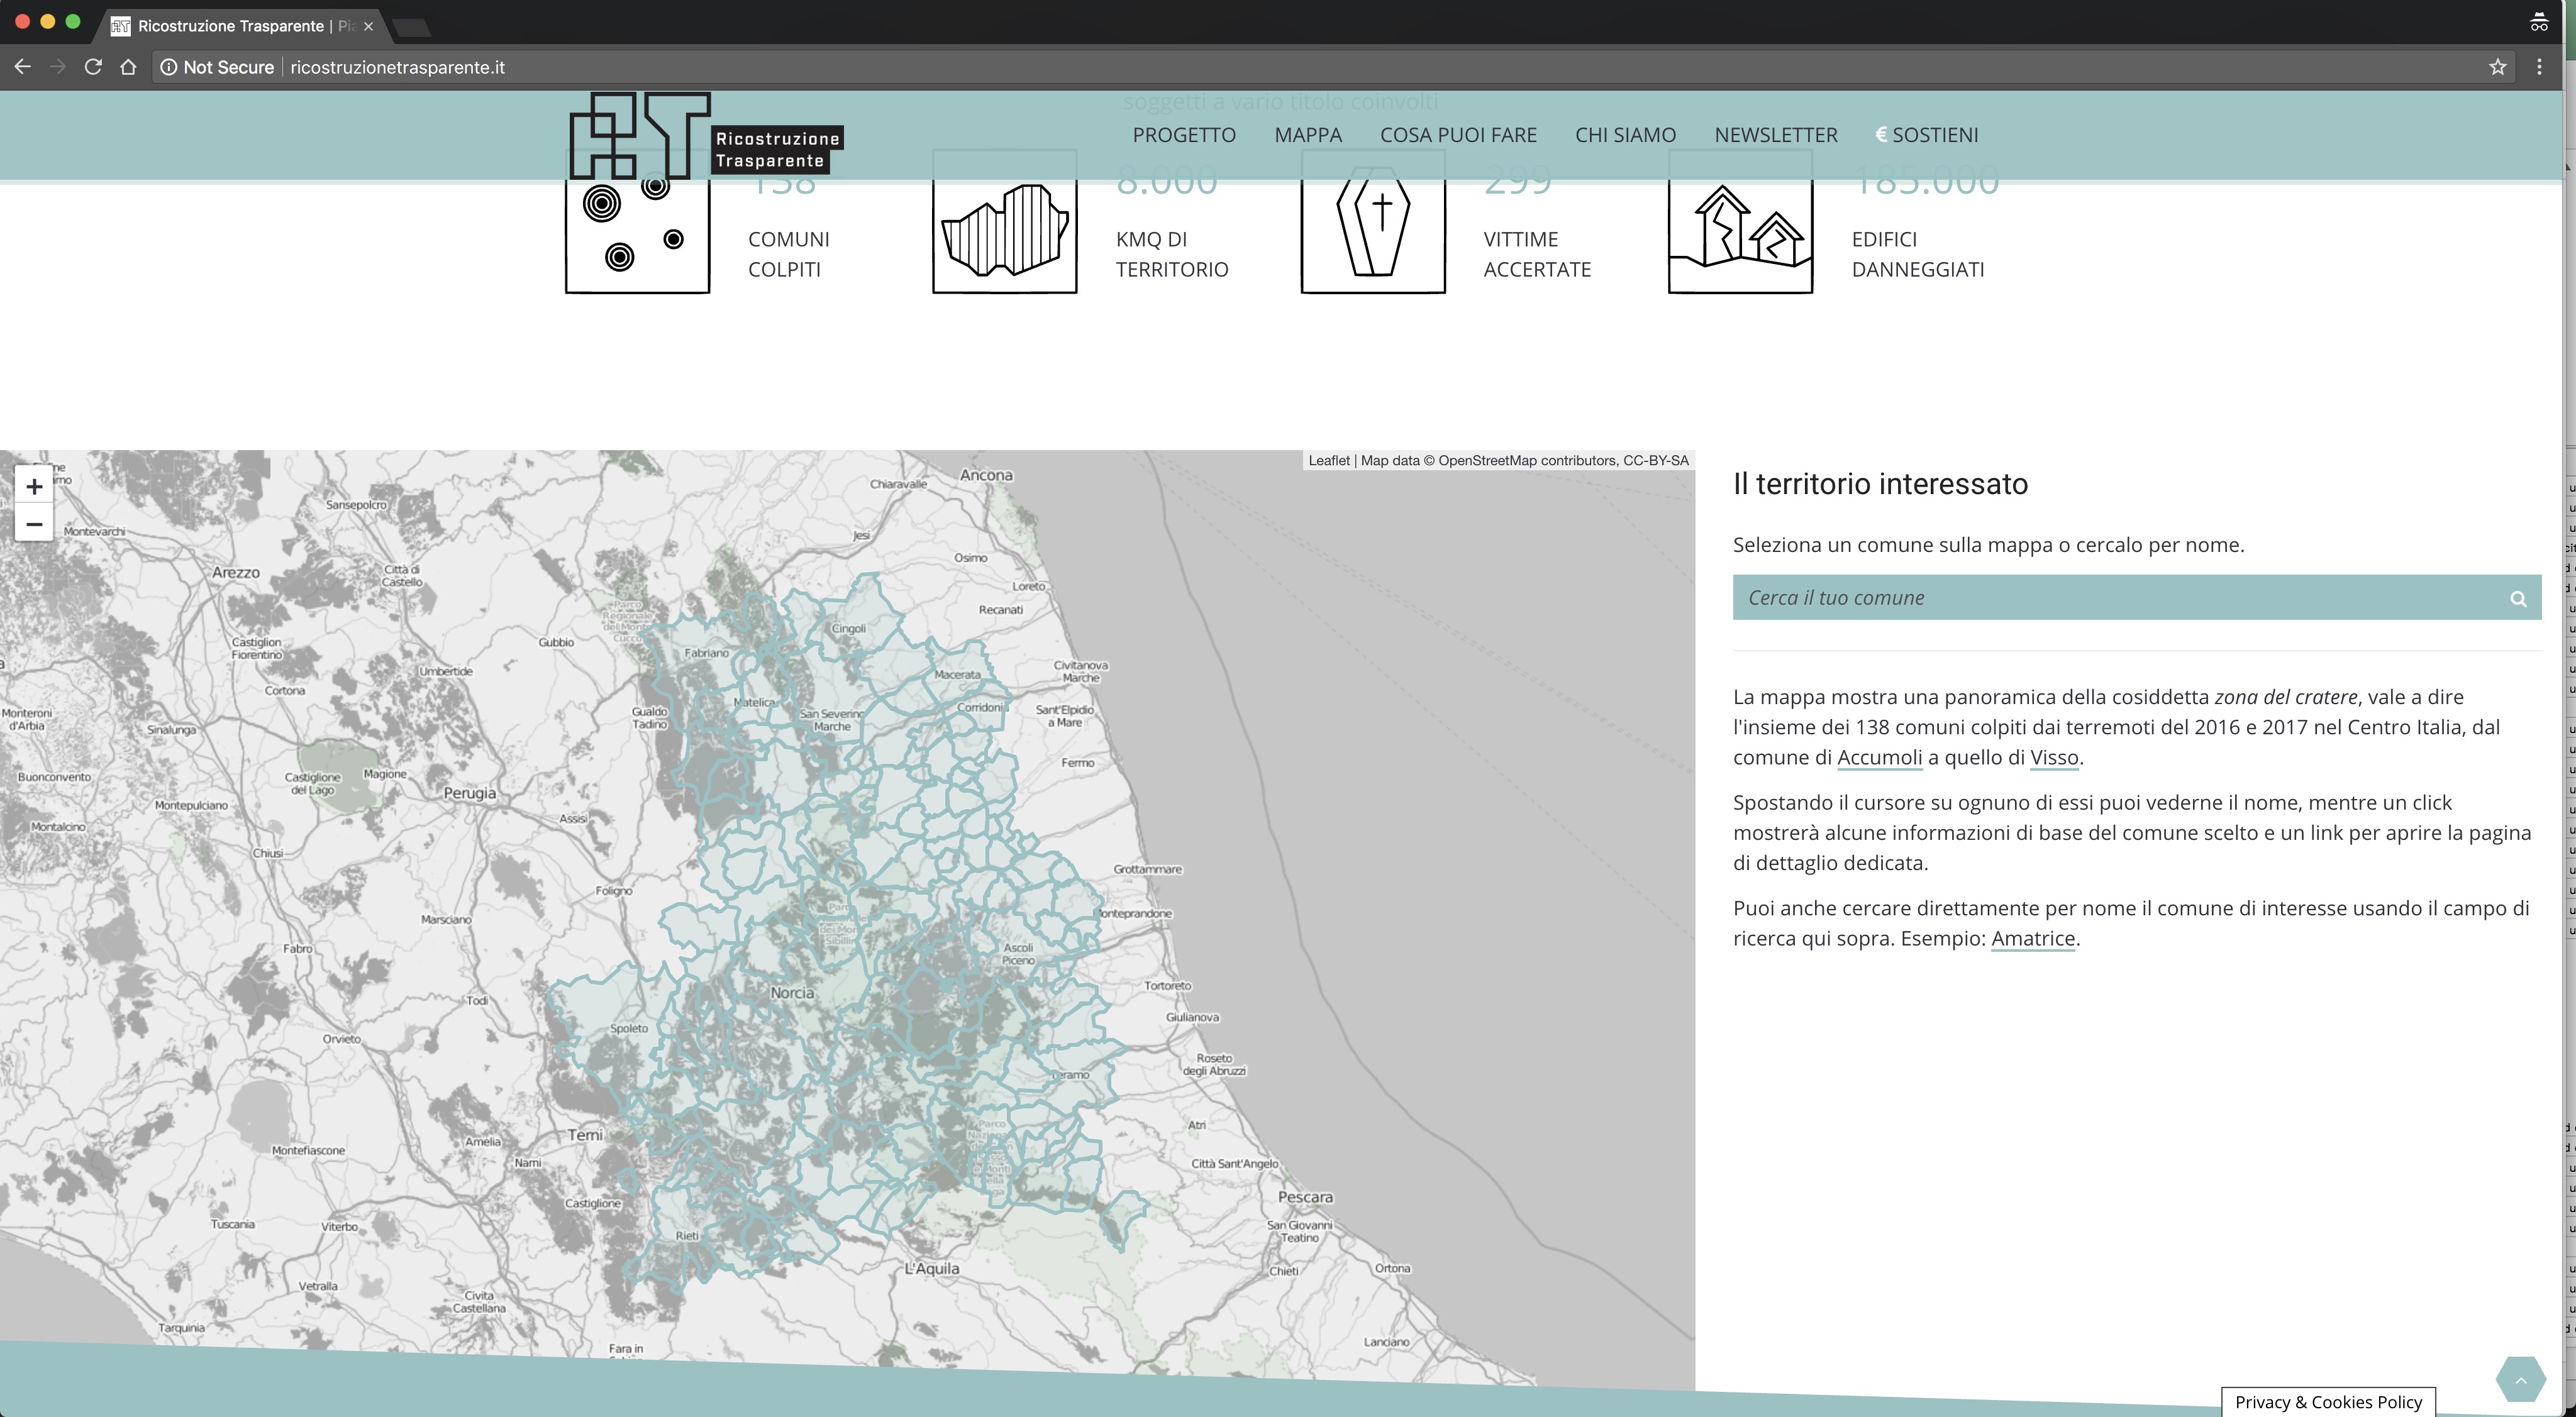
Task: Select the Spoleto area on map
Action: (629, 1028)
